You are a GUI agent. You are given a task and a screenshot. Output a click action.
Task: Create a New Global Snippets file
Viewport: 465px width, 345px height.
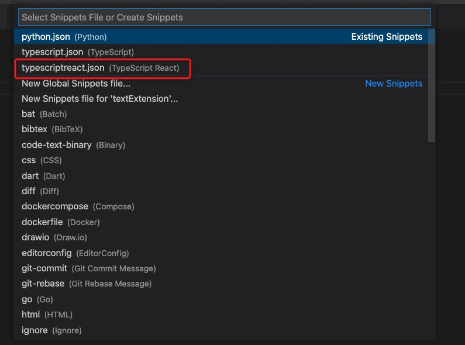pos(76,84)
